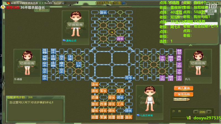Select the orange 军长 piece

(103, 91)
